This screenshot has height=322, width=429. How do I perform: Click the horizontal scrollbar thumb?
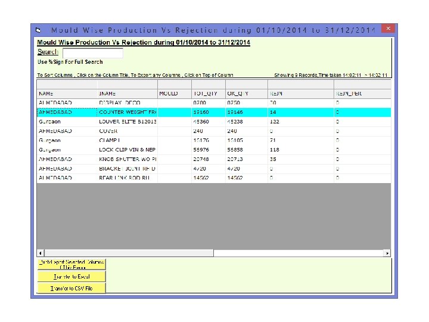(129, 253)
